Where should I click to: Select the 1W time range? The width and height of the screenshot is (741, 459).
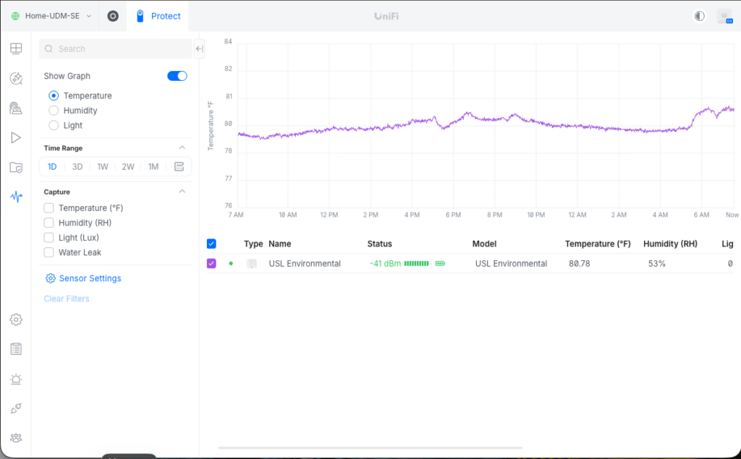point(103,166)
